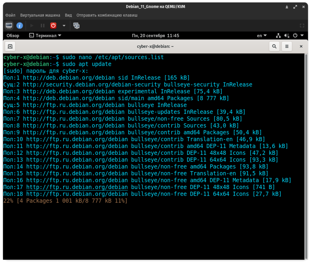Click the guest volume speaker icon

(287, 35)
